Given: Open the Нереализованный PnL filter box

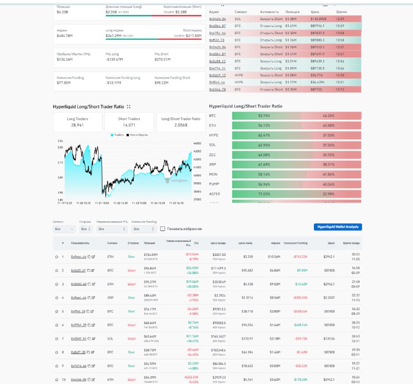Looking at the screenshot, I should pos(112,229).
